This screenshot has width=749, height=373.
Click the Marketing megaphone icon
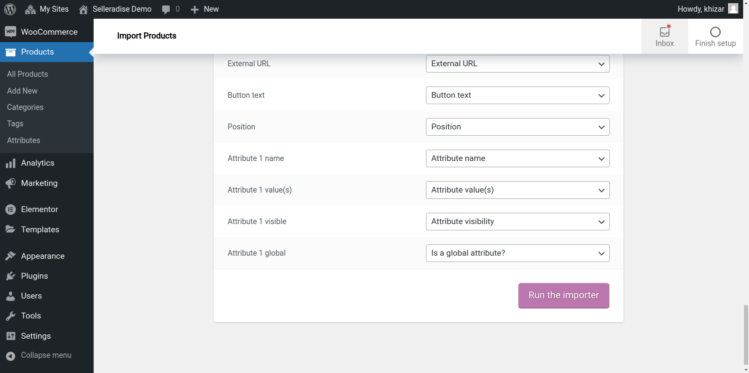coord(11,183)
